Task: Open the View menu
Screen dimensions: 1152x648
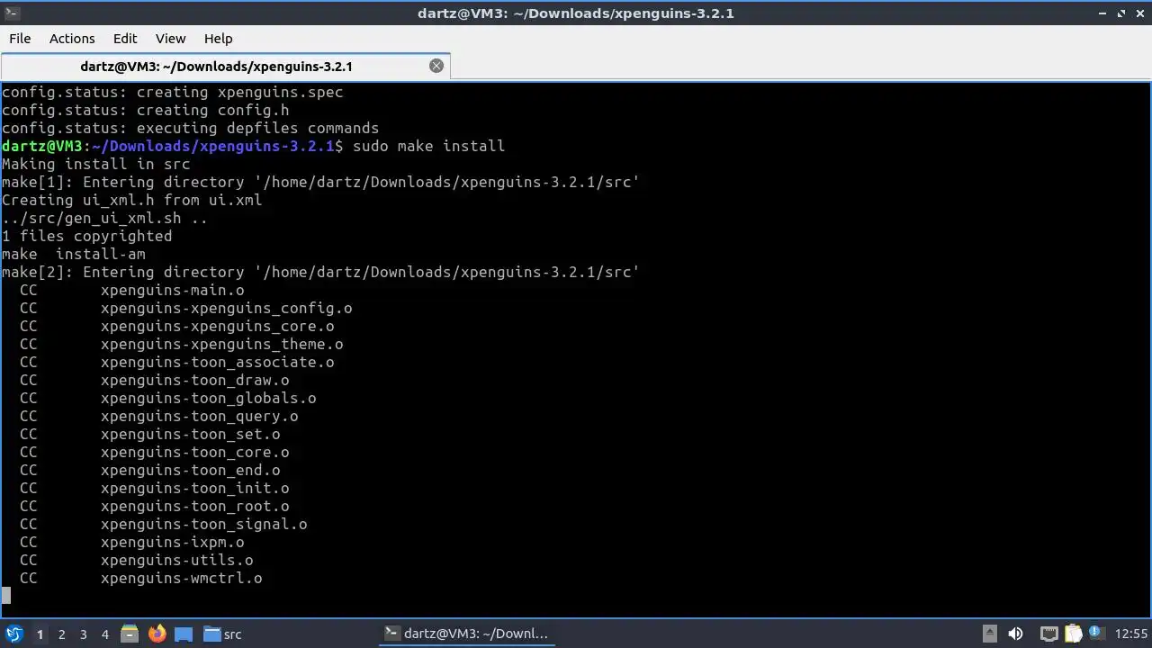Action: coord(170,39)
